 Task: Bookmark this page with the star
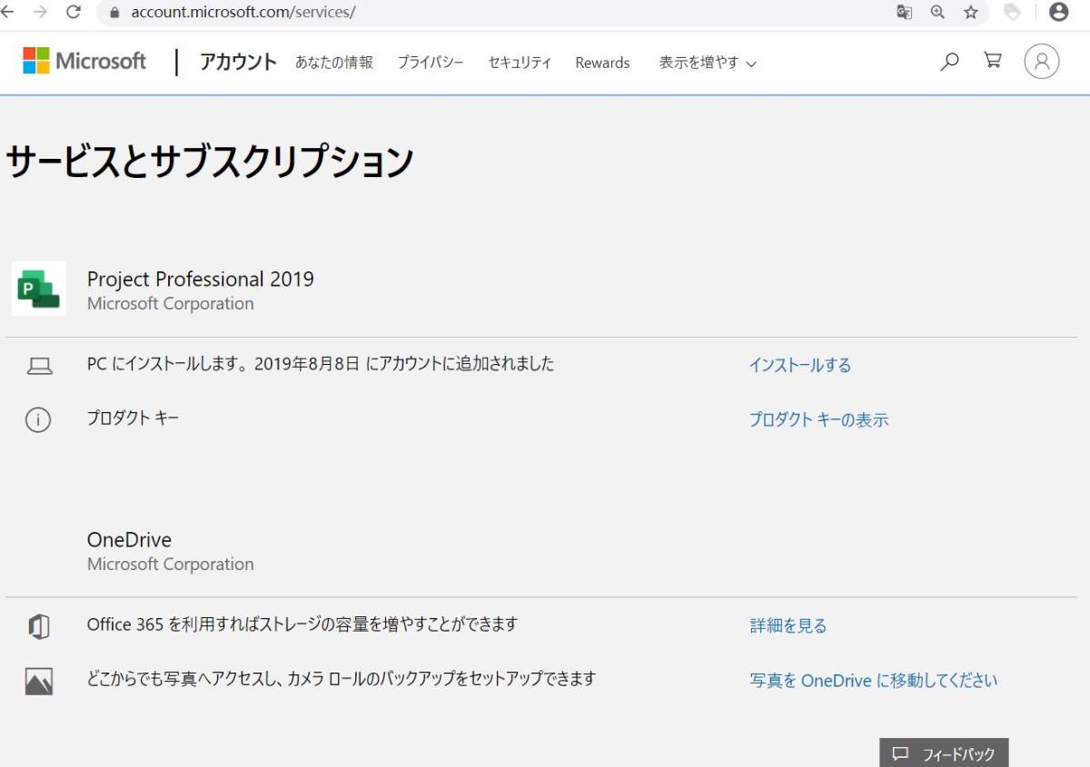[971, 13]
